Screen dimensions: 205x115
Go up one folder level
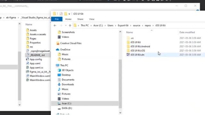click(x=70, y=26)
